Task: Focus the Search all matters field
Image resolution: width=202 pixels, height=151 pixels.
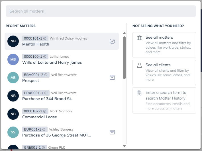Action: click(x=101, y=11)
